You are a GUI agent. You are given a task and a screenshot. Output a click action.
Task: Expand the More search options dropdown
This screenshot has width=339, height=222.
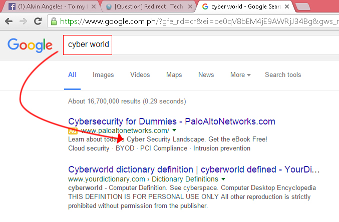[240, 74]
